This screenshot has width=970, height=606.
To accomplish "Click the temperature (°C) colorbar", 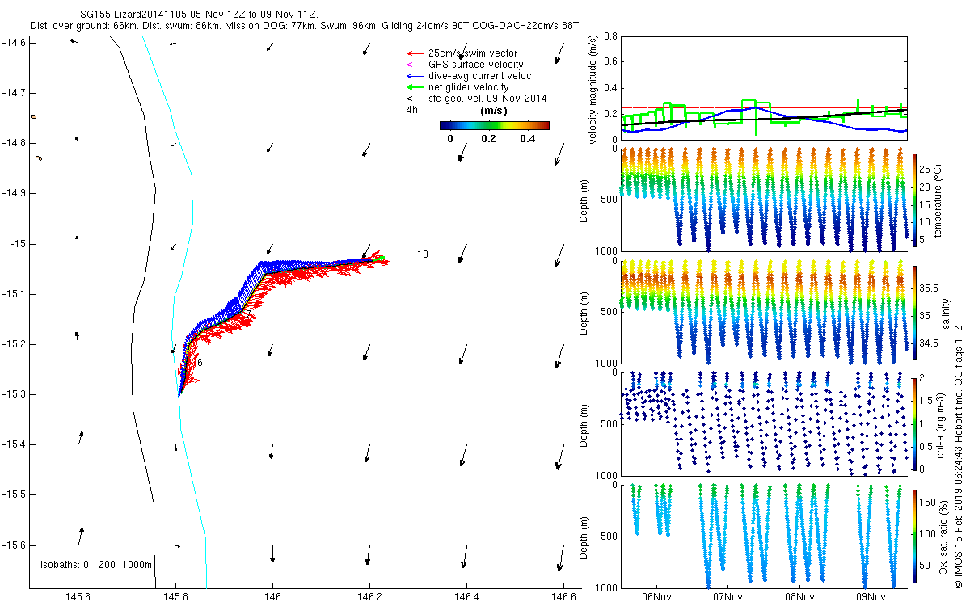I will pyautogui.click(x=915, y=201).
